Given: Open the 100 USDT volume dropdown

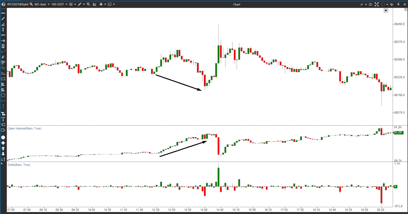Looking at the screenshot, I should coord(59,4).
